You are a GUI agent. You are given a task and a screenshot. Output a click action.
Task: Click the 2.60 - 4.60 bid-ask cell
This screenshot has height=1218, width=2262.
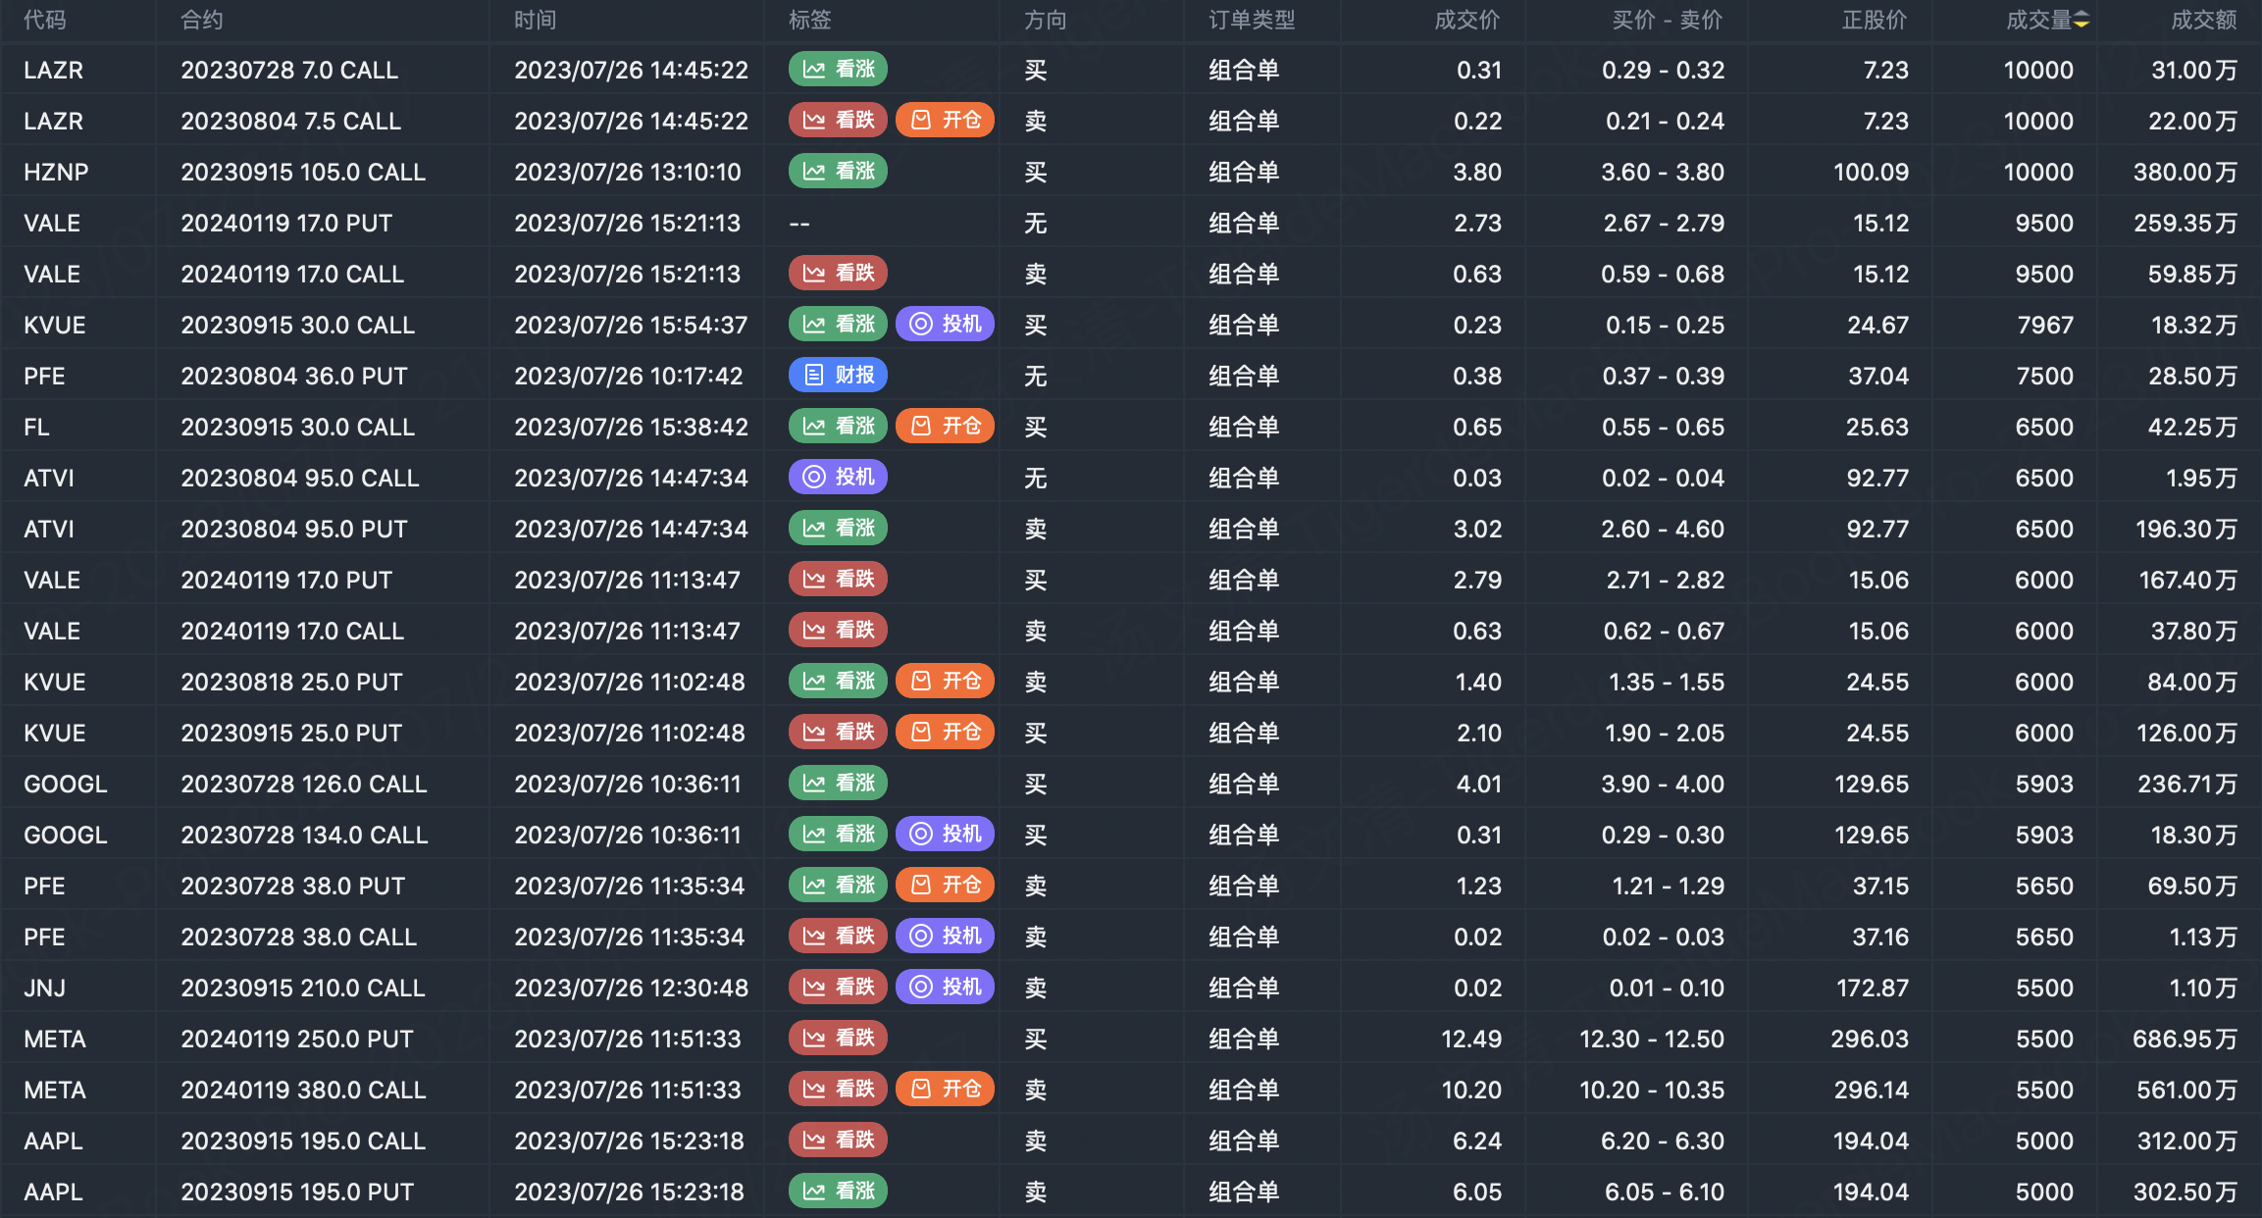[1663, 529]
